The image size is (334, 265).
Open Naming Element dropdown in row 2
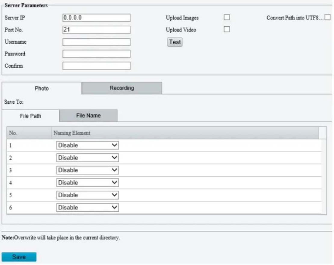88,158
